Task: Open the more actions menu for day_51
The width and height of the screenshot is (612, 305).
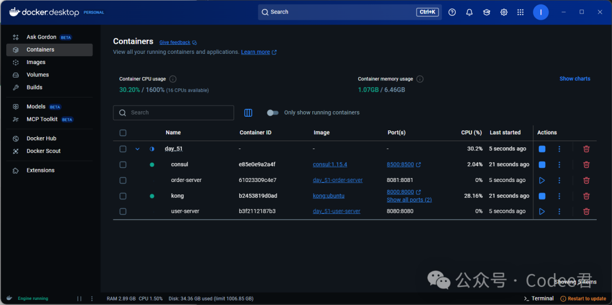Action: point(559,149)
